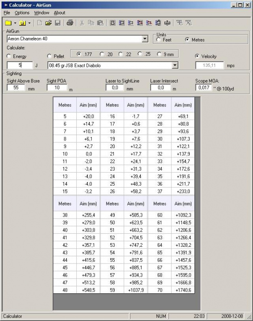This screenshot has width=253, height=321.
Task: Click the Velocity field showing 135,11
Action: coord(209,65)
